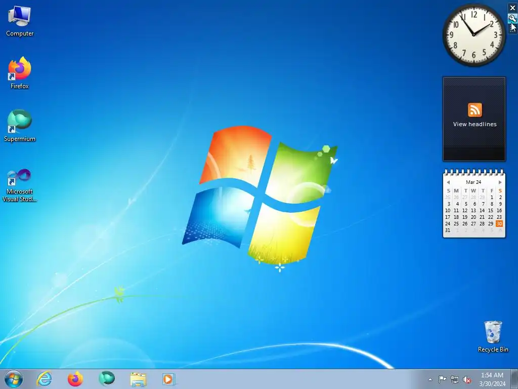Click View headlines in feed gadget
The width and height of the screenshot is (518, 389).
474,124
